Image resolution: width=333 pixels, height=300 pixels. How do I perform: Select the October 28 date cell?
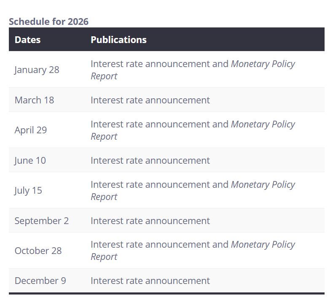pyautogui.click(x=38, y=251)
